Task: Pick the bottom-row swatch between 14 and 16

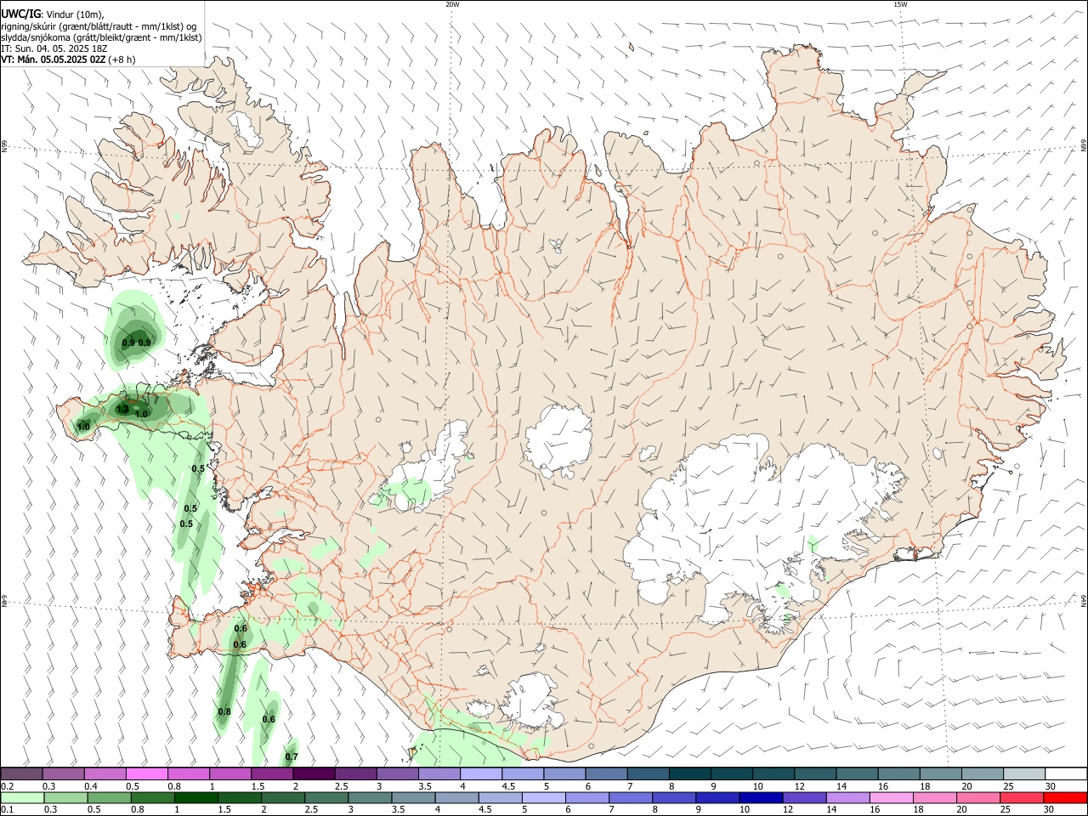Action: pyautogui.click(x=849, y=798)
